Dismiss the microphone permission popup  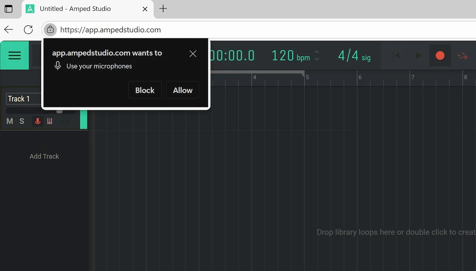[193, 54]
